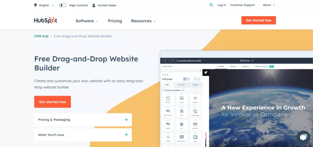Select the Rich Text module icon
313x147 pixels.
pos(168,99)
